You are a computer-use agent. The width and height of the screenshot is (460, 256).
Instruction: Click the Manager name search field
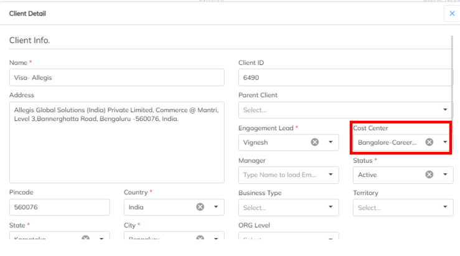pos(279,175)
